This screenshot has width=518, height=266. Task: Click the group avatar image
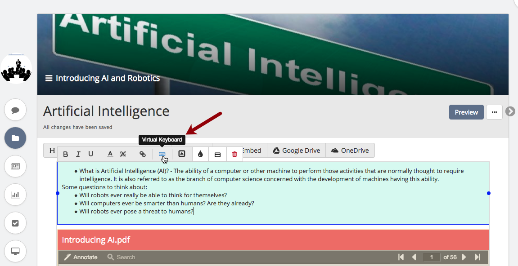pyautogui.click(x=16, y=69)
